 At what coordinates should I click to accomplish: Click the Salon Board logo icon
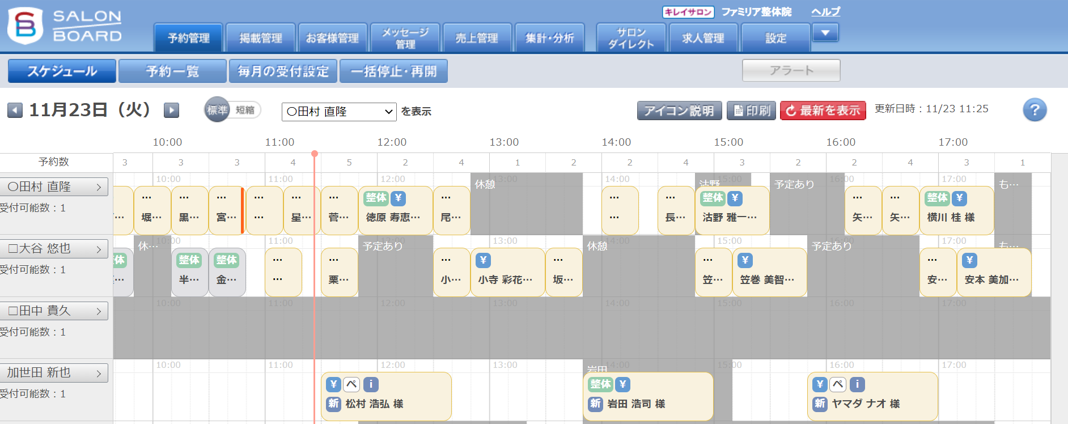coord(26,26)
